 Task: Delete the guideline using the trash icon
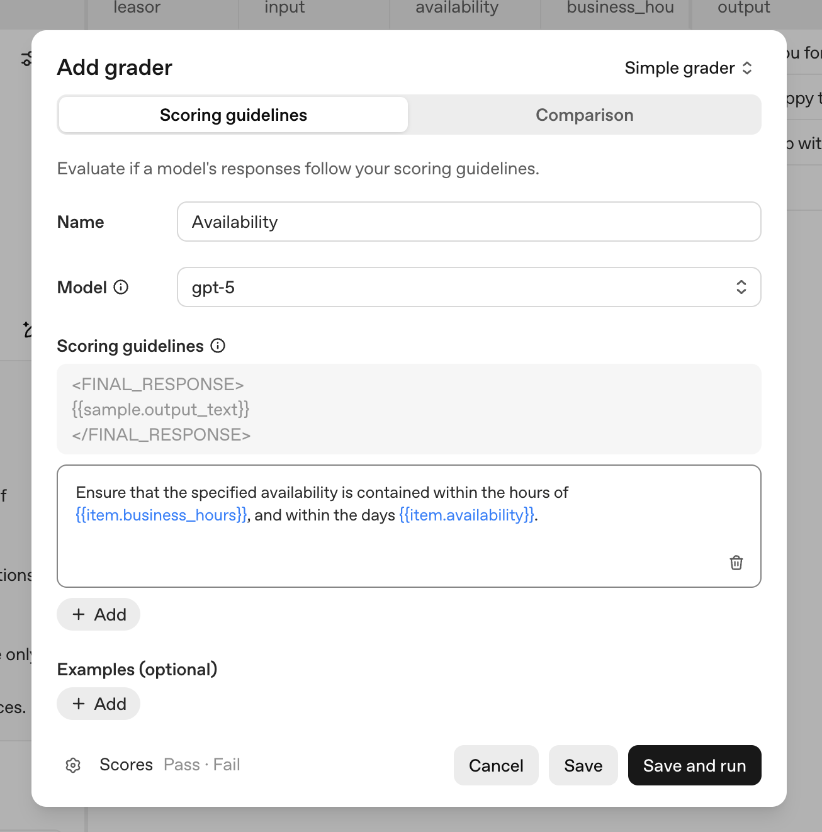pyautogui.click(x=736, y=563)
